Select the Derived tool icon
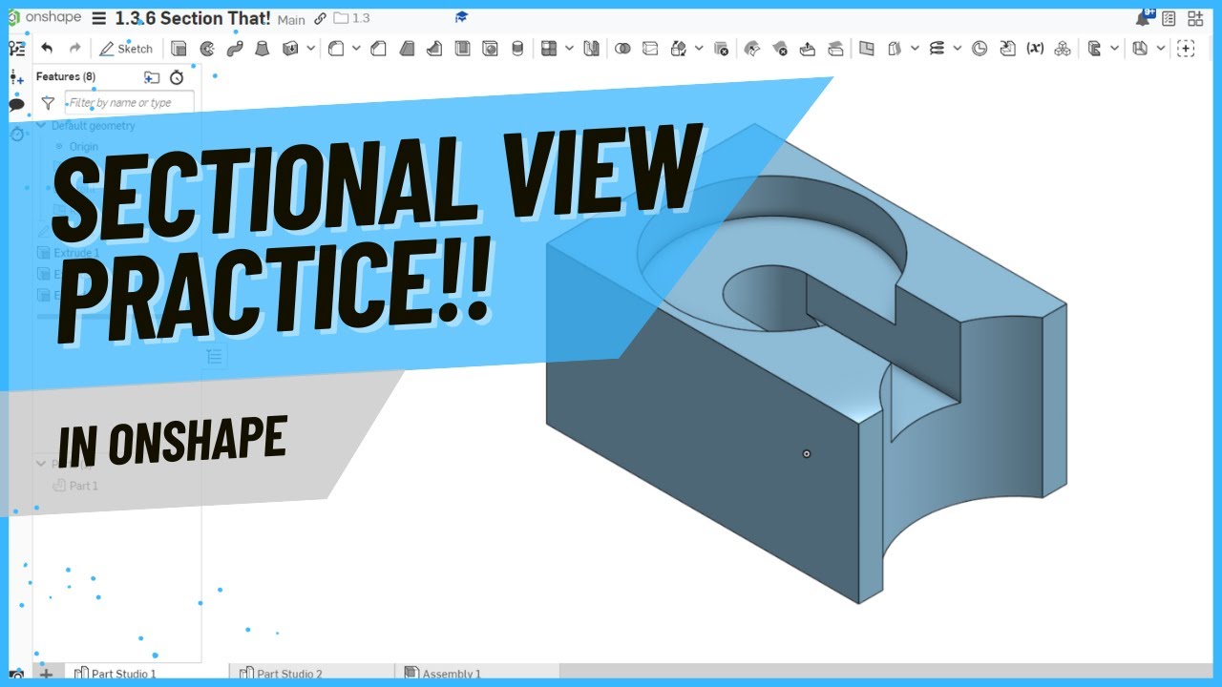This screenshot has height=687, width=1222. pyautogui.click(x=1007, y=49)
